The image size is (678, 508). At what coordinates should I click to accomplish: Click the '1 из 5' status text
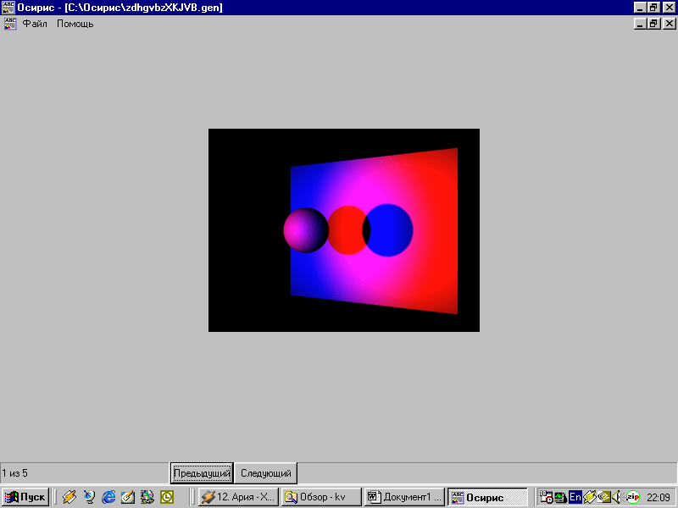(14, 473)
